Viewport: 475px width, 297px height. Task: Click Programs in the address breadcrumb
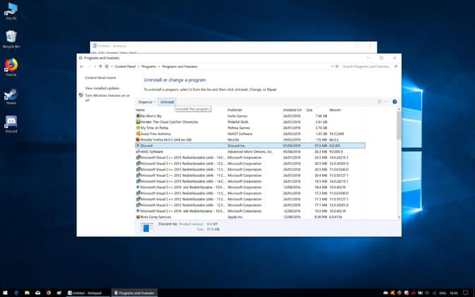148,66
